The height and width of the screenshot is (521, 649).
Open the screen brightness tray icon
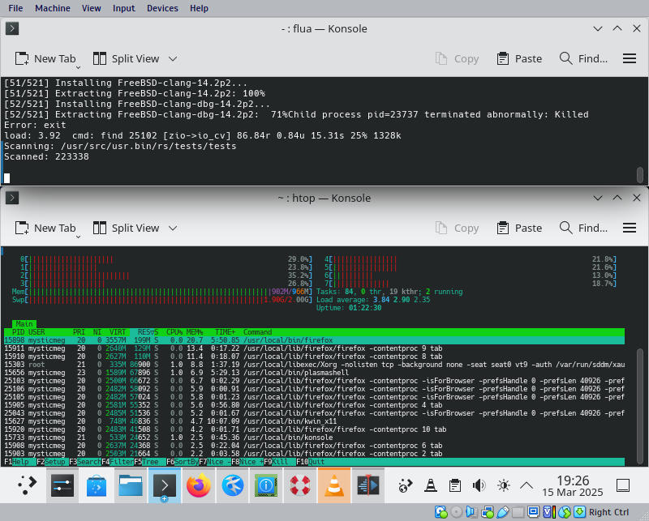click(x=503, y=486)
